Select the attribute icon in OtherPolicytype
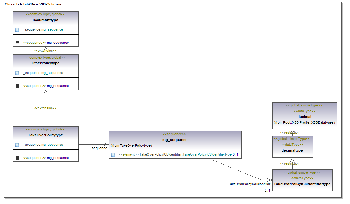Image resolution: width=350 pixels, height=204 pixels. tap(17, 73)
